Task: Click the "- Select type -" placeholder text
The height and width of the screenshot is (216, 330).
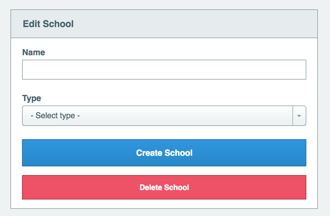Action: tap(55, 115)
